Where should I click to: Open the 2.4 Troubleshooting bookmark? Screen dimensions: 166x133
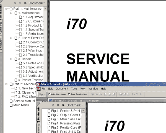point(33,55)
